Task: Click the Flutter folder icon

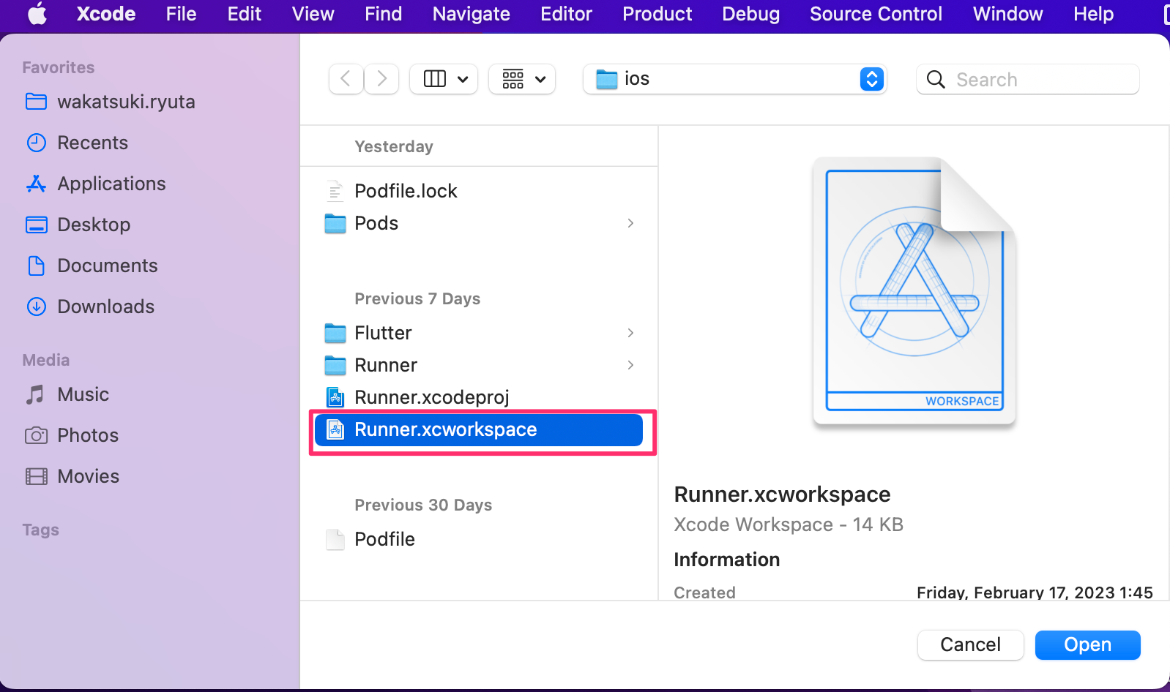Action: [335, 333]
